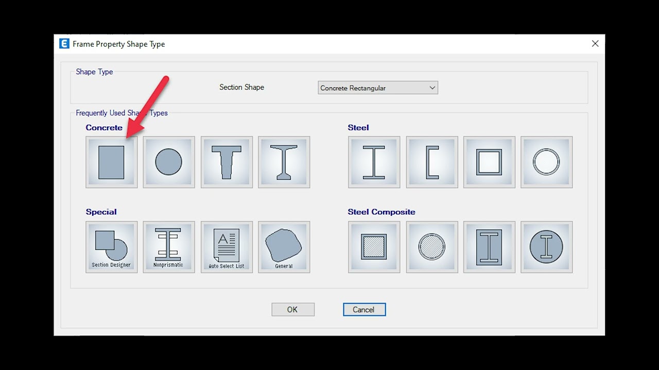The height and width of the screenshot is (370, 659).
Task: Choose the Steel Composite filled pipe icon
Action: pyautogui.click(x=431, y=247)
